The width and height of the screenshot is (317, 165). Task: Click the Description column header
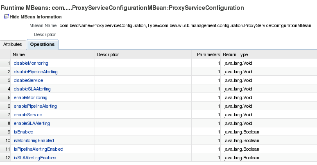108,54
